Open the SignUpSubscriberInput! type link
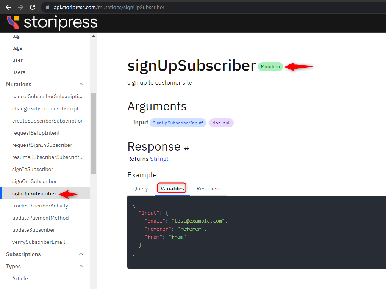 point(178,123)
